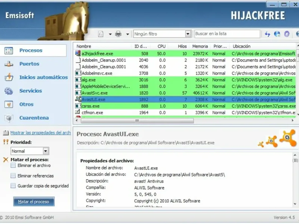
Task: Click the AvastUI.exe row icon
Action: tap(78, 99)
